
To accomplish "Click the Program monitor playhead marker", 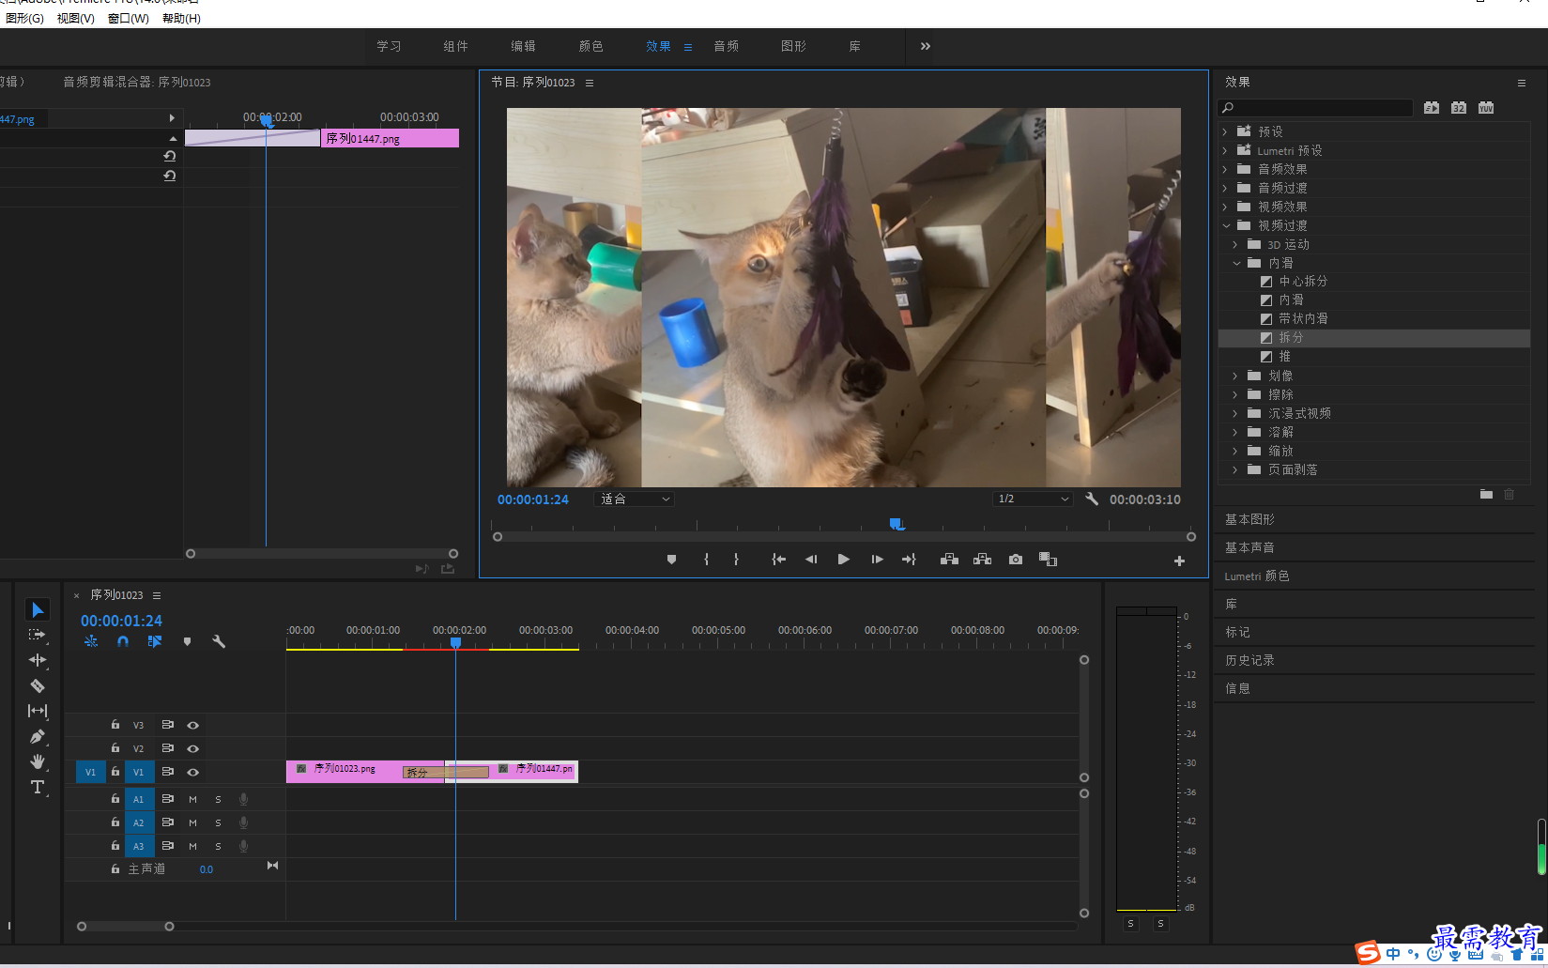I will click(x=897, y=524).
